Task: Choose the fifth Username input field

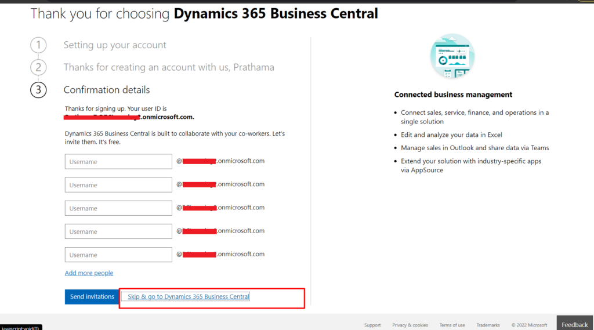Action: pos(118,255)
